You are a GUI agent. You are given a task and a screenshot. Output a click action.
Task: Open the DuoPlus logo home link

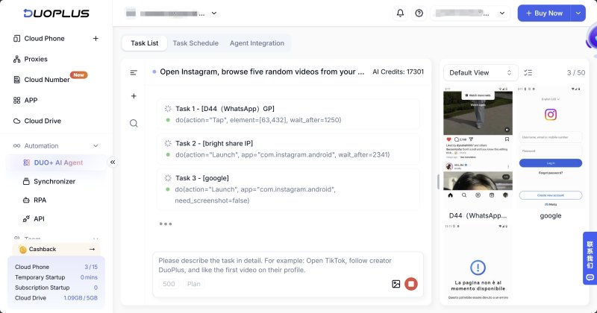pyautogui.click(x=57, y=13)
